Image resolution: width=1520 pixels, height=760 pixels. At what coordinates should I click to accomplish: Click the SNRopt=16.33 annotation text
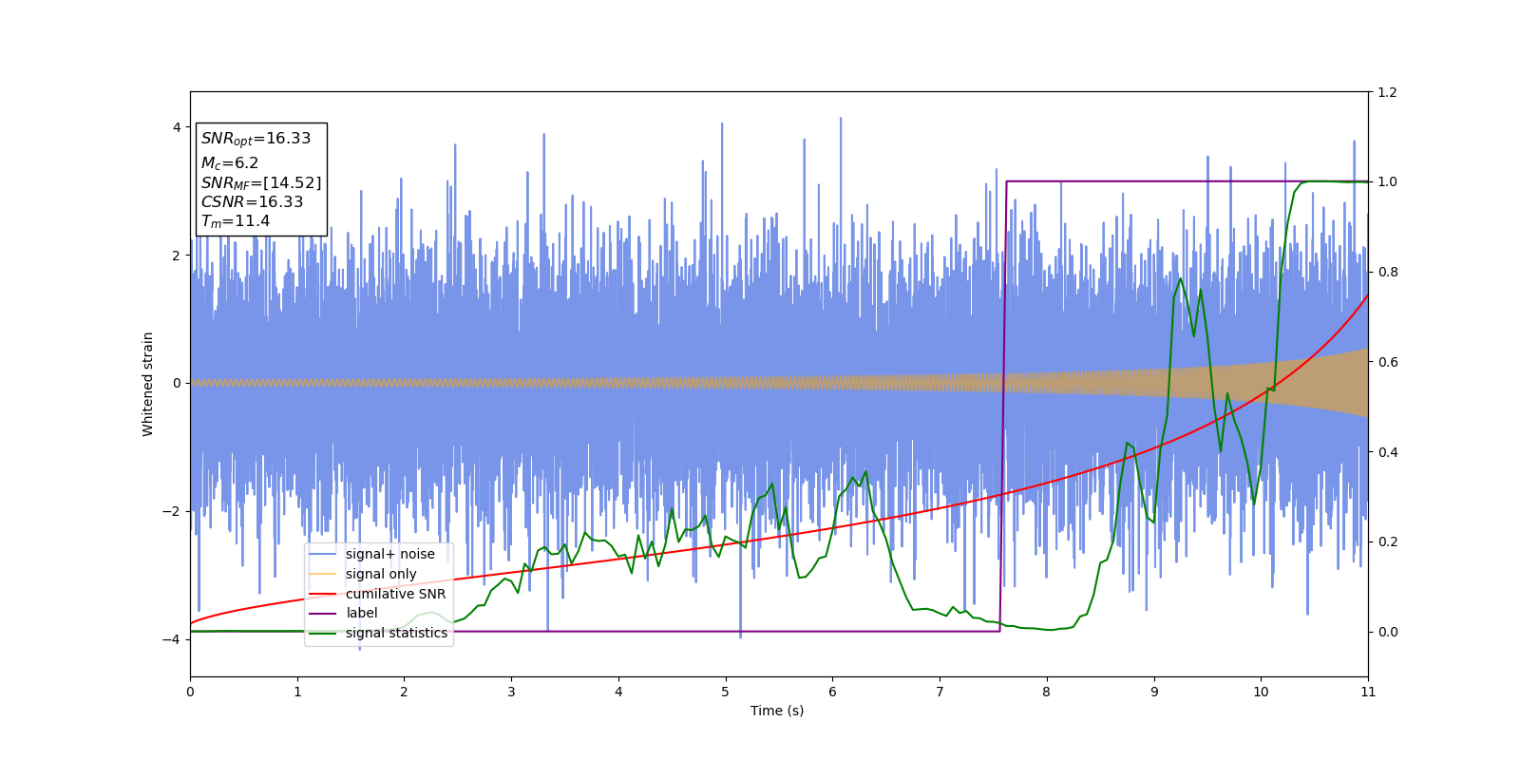tap(256, 139)
